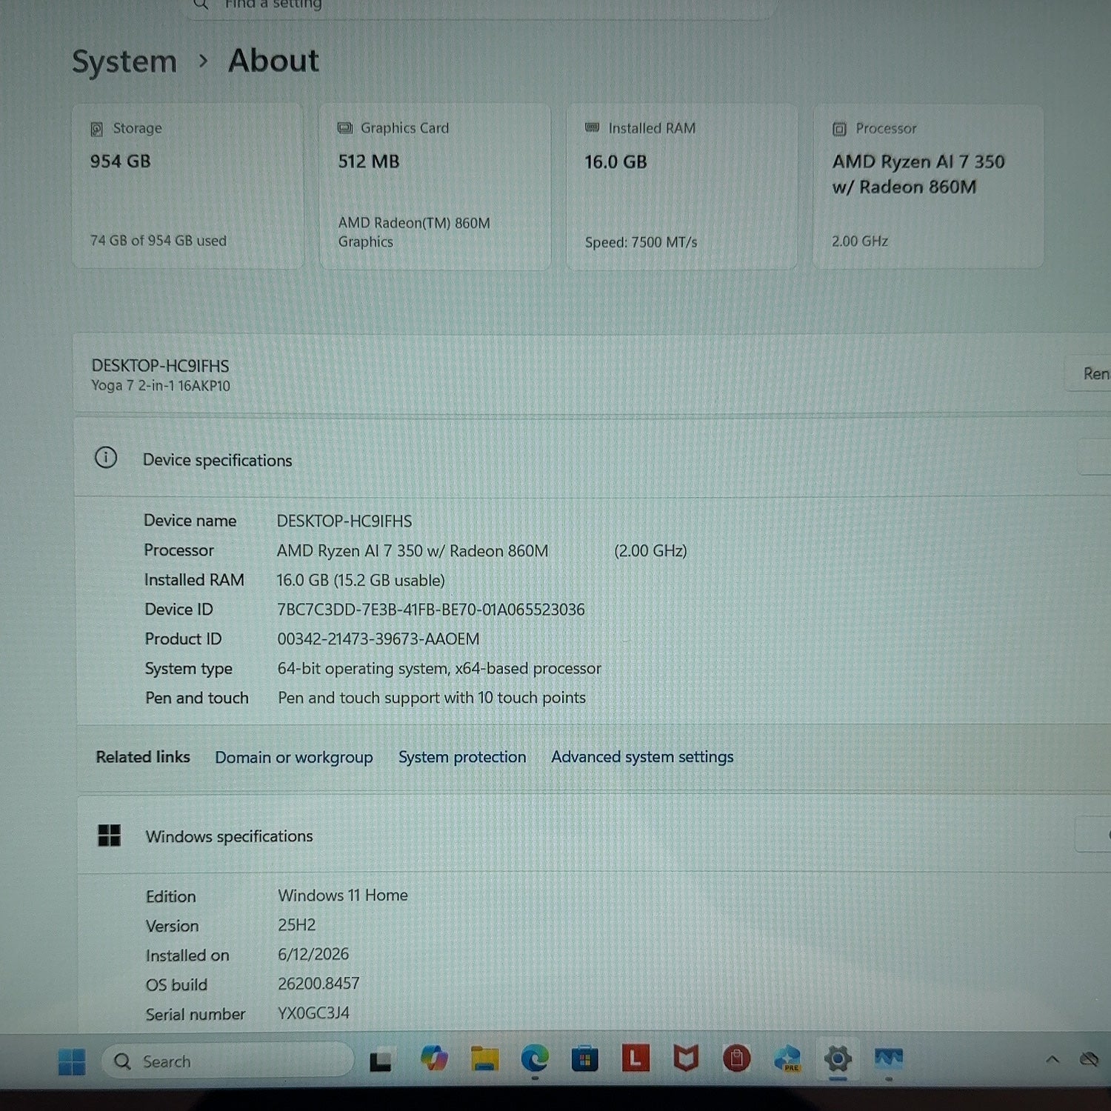Click the Storage card disk icon

tap(96, 129)
